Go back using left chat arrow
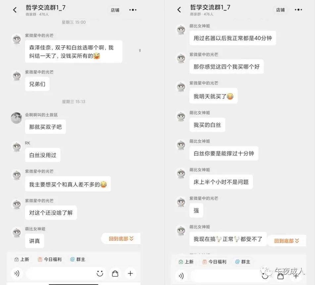Viewport: 315px width, 285px height. point(15,10)
